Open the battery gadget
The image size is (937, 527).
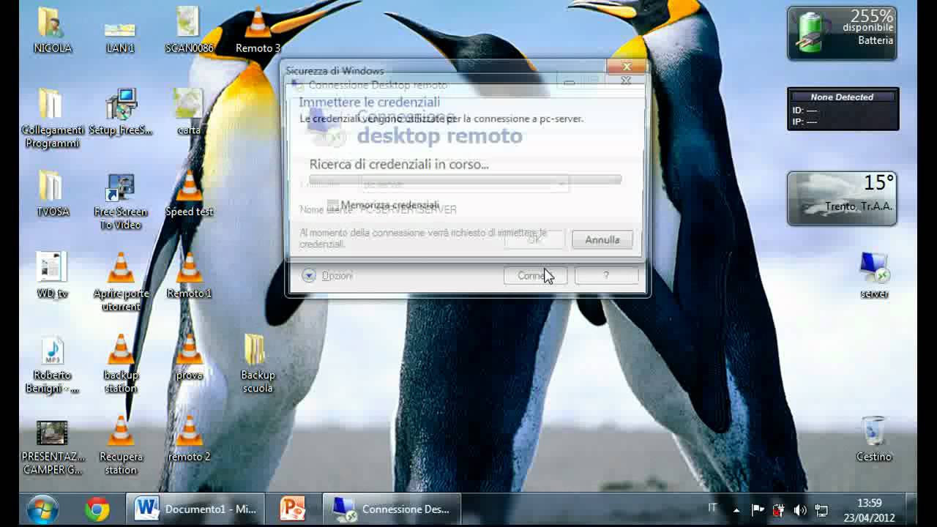click(x=842, y=34)
